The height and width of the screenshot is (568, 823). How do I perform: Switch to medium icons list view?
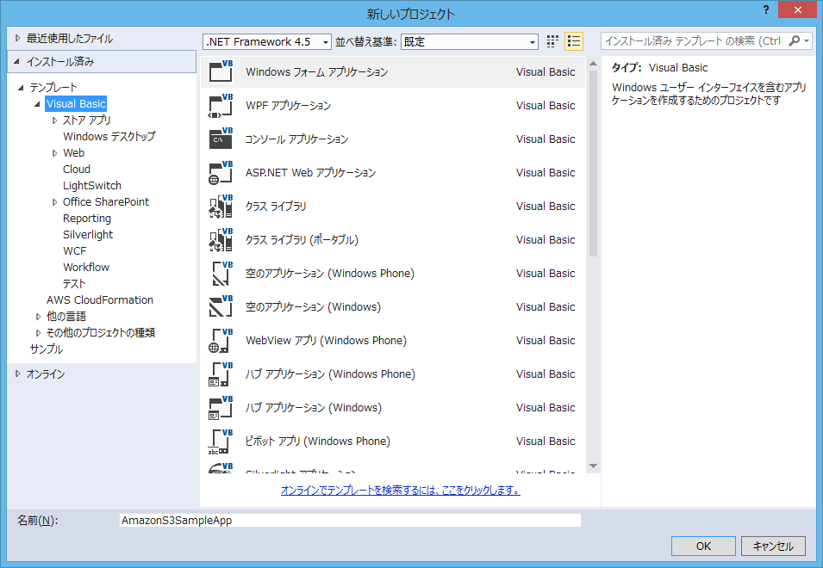574,41
